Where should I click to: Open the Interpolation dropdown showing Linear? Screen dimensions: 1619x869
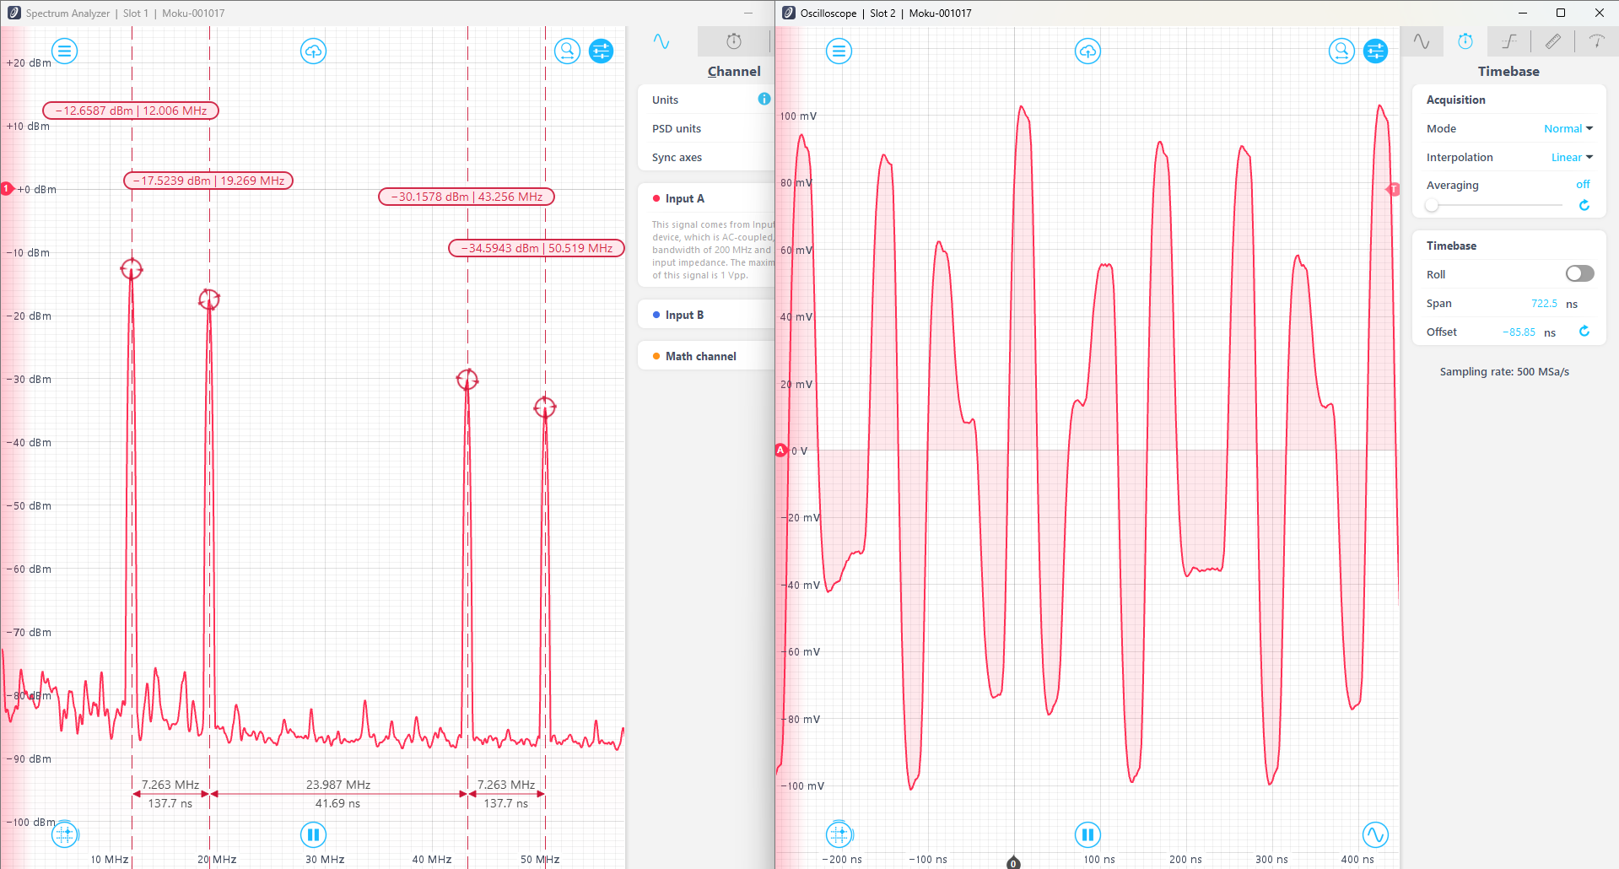pyautogui.click(x=1571, y=157)
